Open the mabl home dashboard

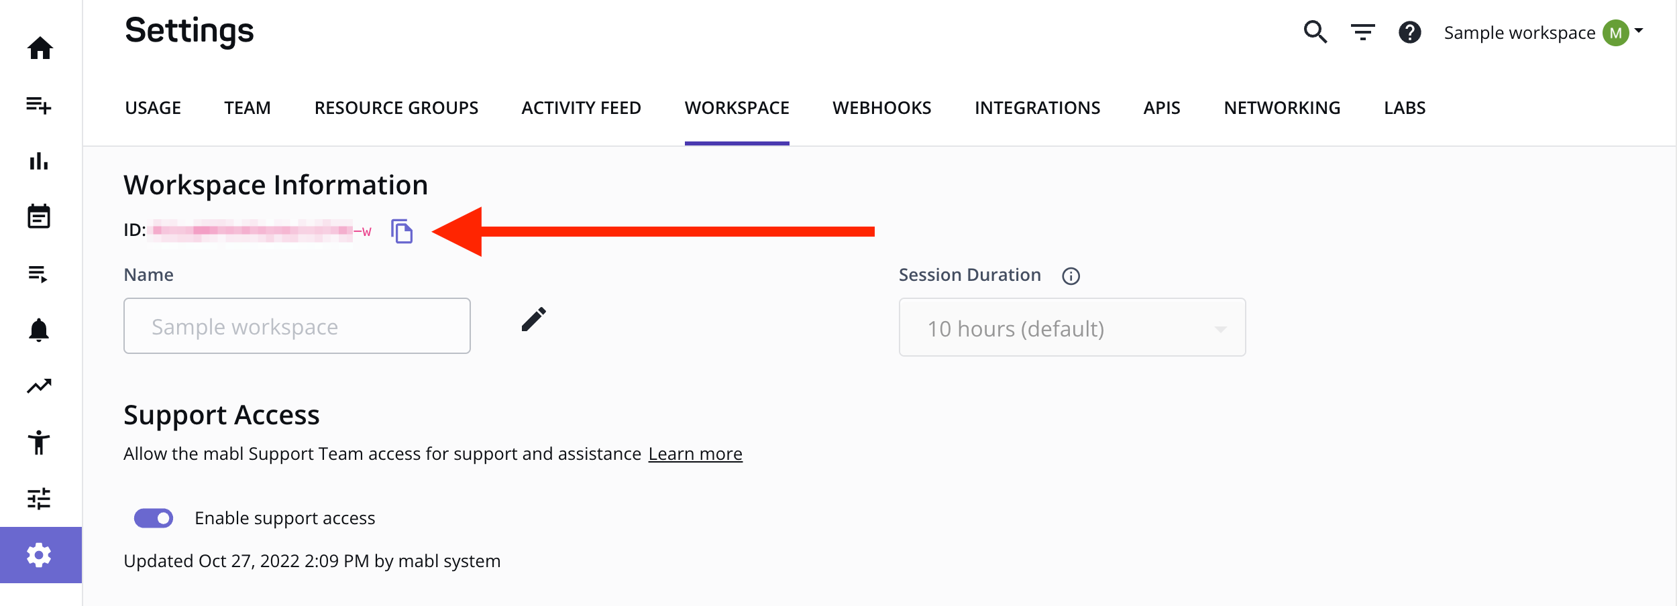click(x=40, y=49)
